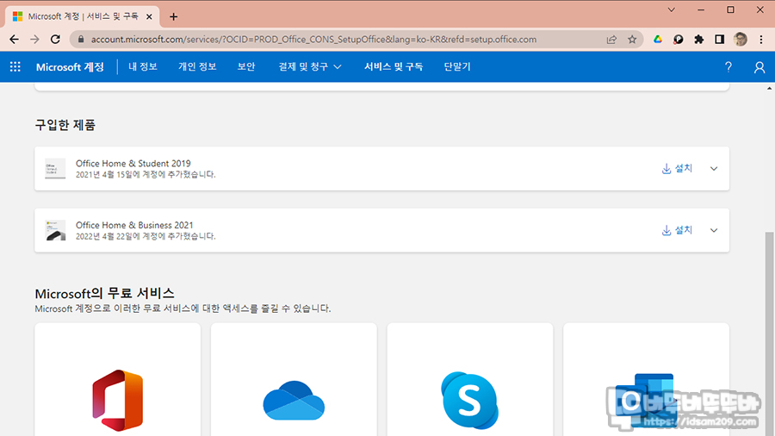Open the tab search chevron
775x436 pixels.
coord(671,9)
